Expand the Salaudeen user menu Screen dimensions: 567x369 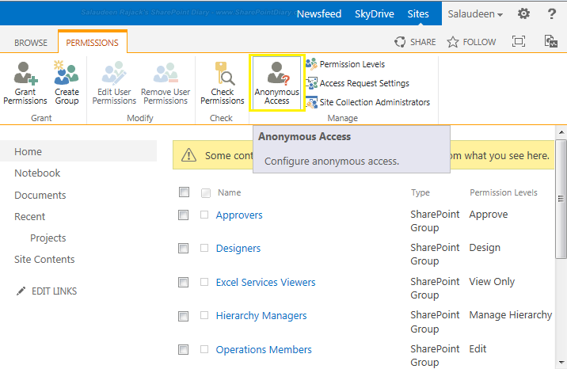pyautogui.click(x=475, y=14)
